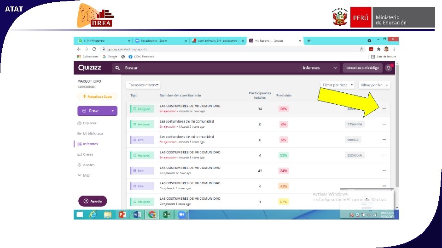Click the Chrome icon in the taskbar

(152, 215)
